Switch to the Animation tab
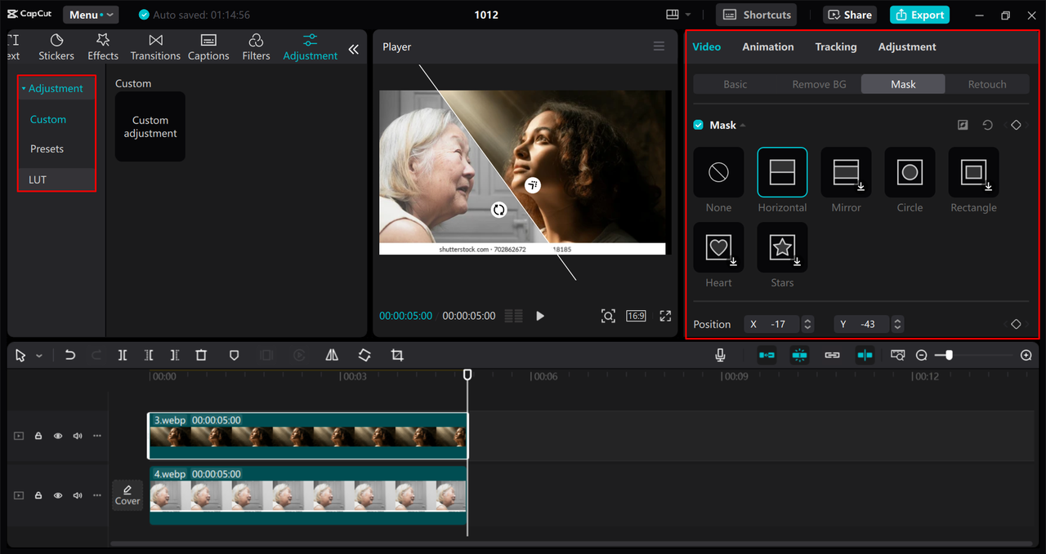This screenshot has height=554, width=1046. (x=767, y=47)
